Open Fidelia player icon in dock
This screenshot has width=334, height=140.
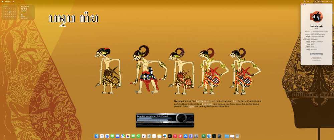point(219,136)
